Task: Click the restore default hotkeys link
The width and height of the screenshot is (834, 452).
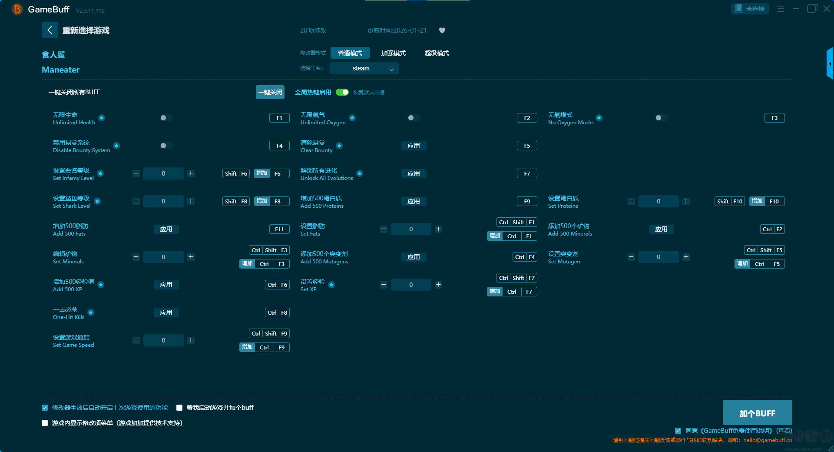Action: tap(368, 93)
